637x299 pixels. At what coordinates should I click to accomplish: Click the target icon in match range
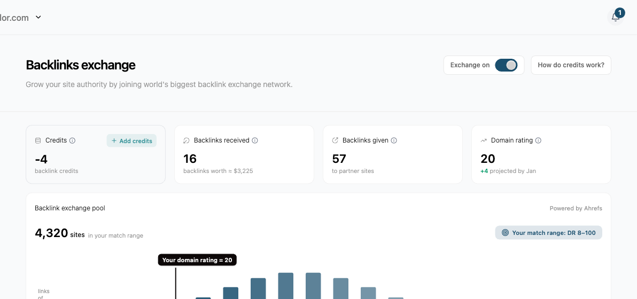pos(506,232)
